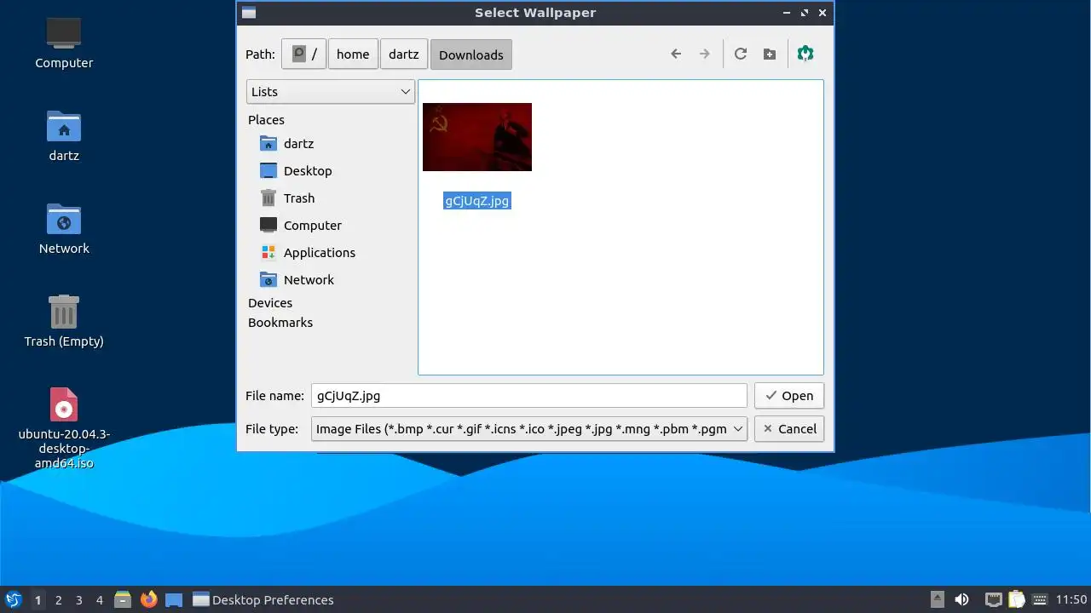Select Trash (Empty) desktop icon

point(64,321)
